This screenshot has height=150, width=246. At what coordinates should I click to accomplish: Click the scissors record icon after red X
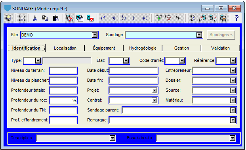[179, 18]
